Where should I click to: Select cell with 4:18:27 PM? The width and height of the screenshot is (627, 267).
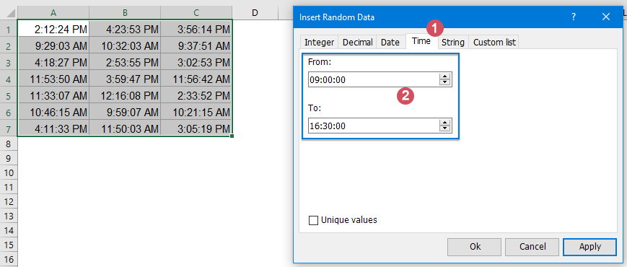coord(53,62)
